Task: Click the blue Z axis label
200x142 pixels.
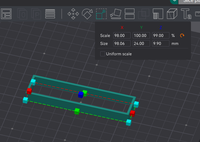Action: 161,28
